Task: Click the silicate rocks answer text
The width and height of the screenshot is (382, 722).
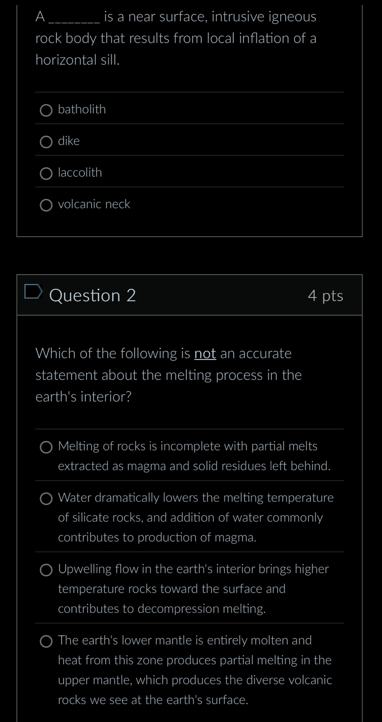Action: click(190, 517)
